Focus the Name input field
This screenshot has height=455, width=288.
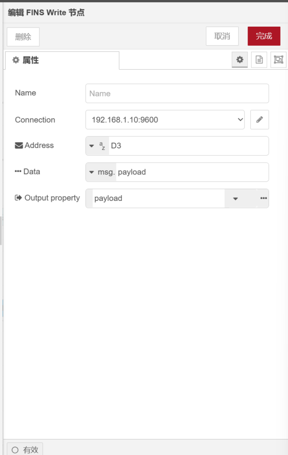(177, 93)
